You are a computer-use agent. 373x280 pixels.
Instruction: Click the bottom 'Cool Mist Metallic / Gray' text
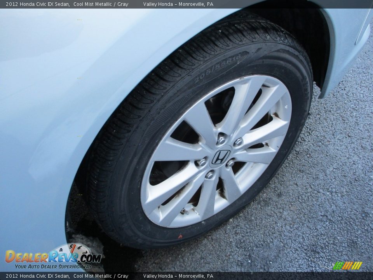point(101,276)
